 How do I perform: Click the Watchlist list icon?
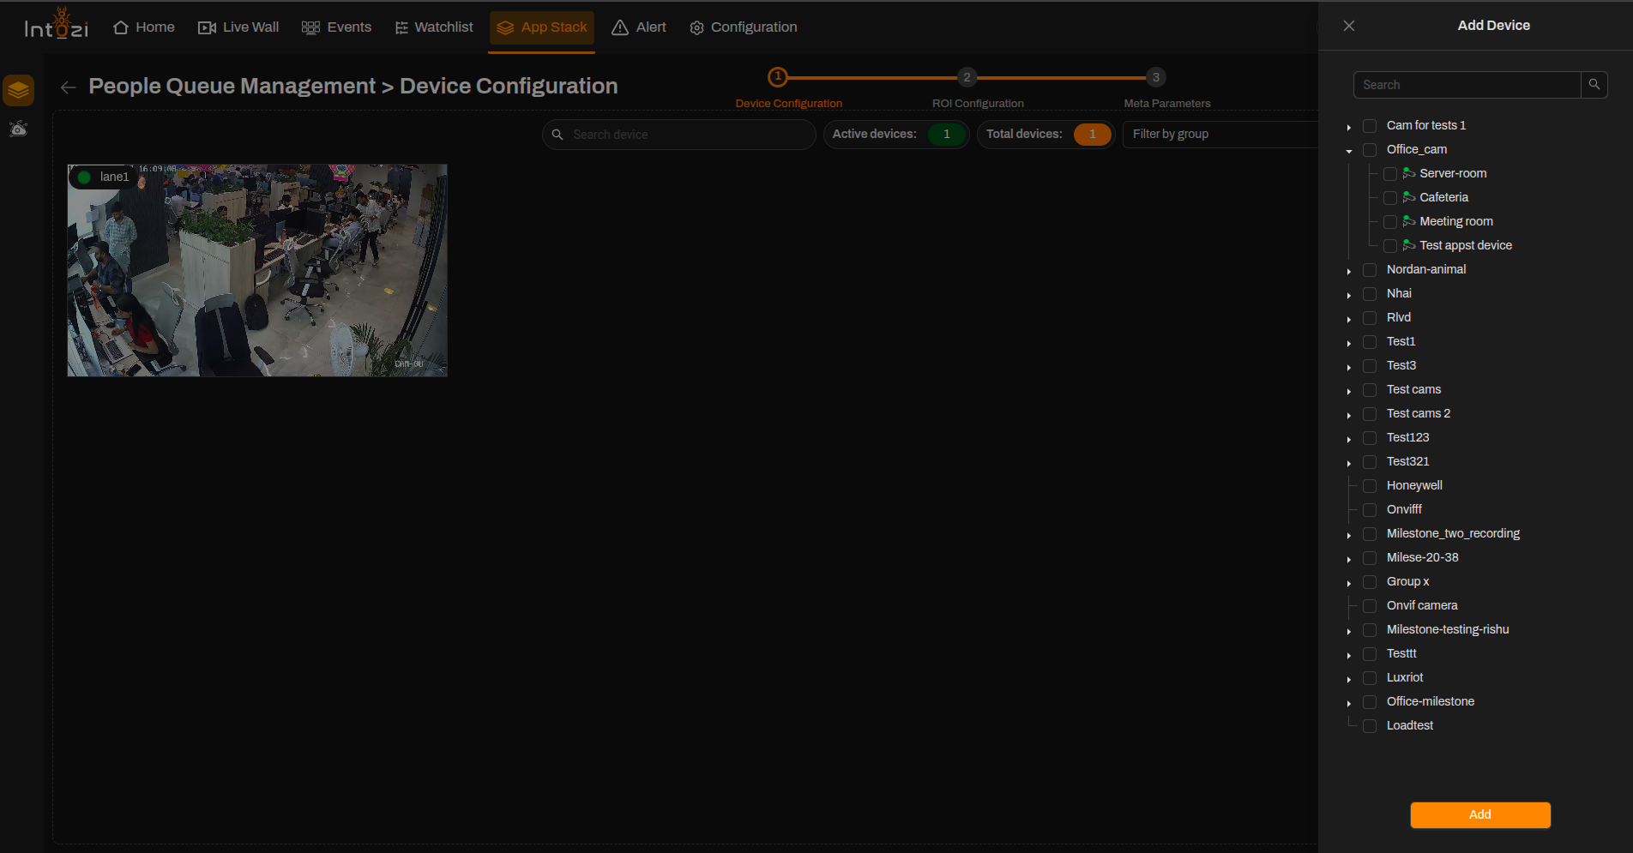tap(401, 27)
